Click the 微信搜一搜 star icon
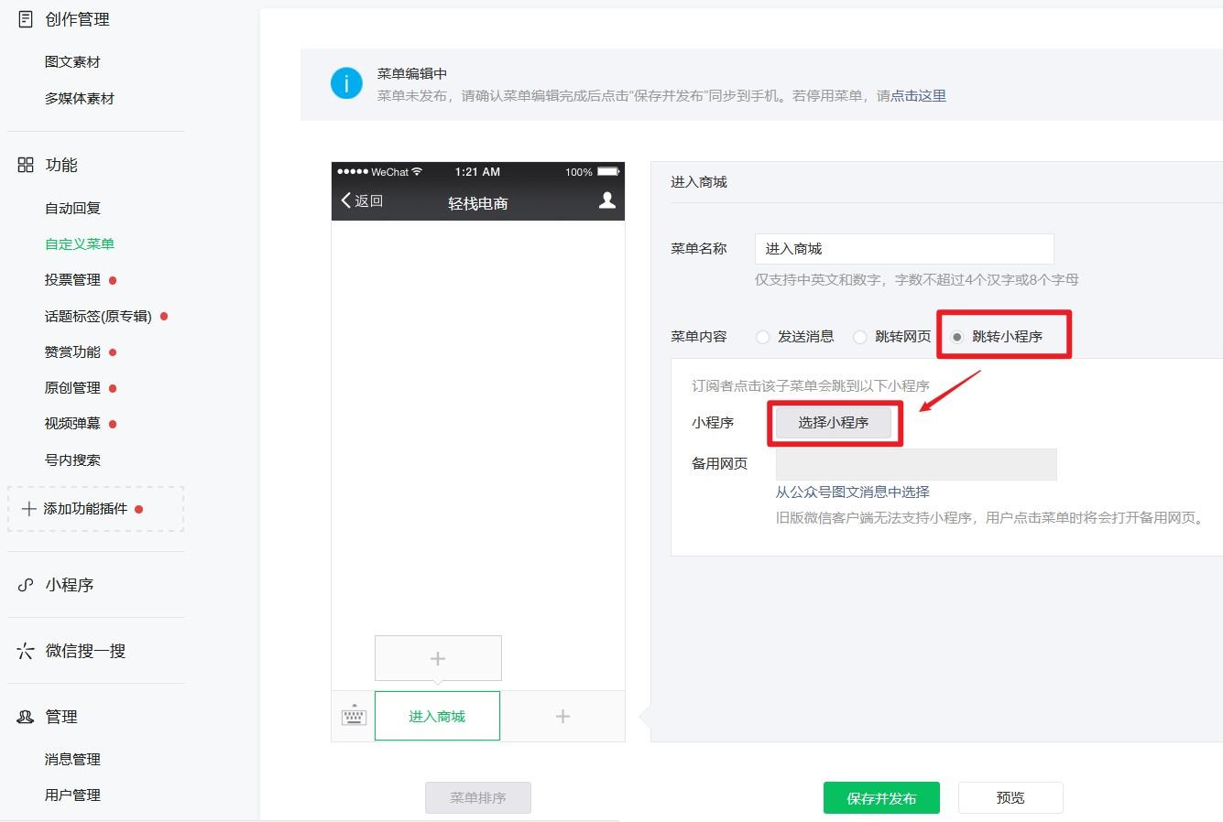1223x822 pixels. click(x=26, y=651)
